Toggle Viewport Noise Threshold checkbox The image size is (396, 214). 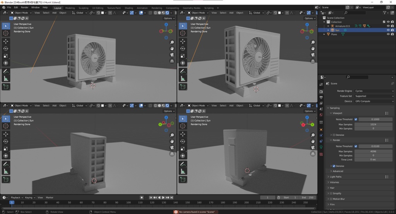356,119
